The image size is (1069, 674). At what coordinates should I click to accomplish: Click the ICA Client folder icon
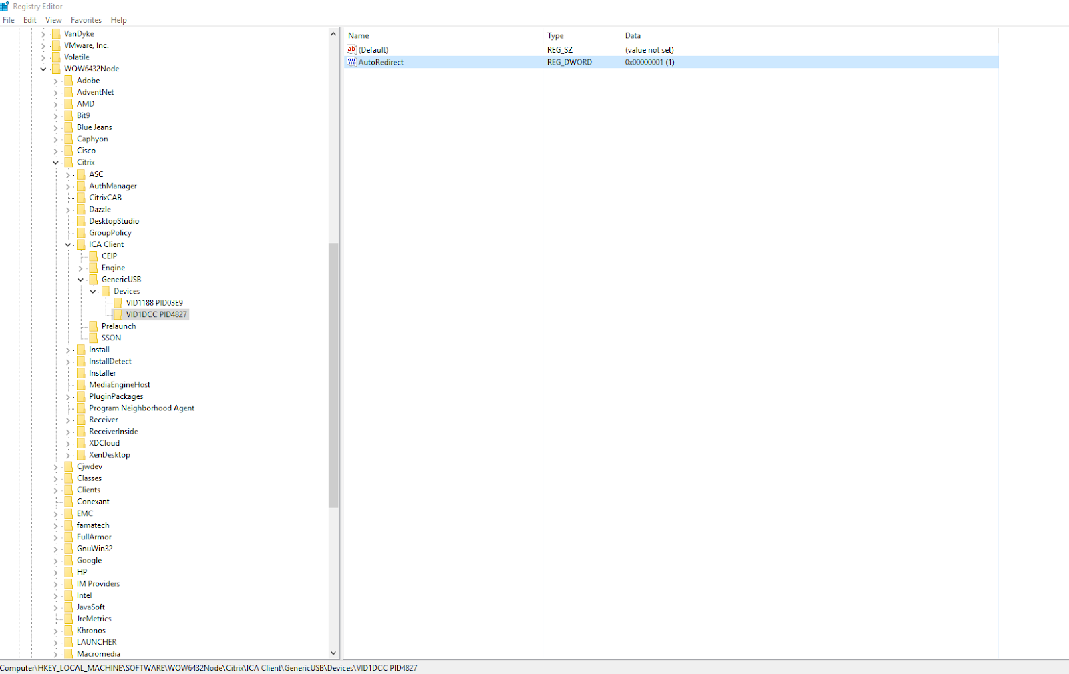[81, 244]
